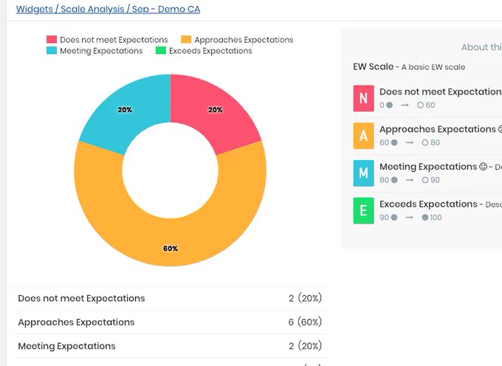Click the Does not meet Expectation scale title

pos(441,91)
